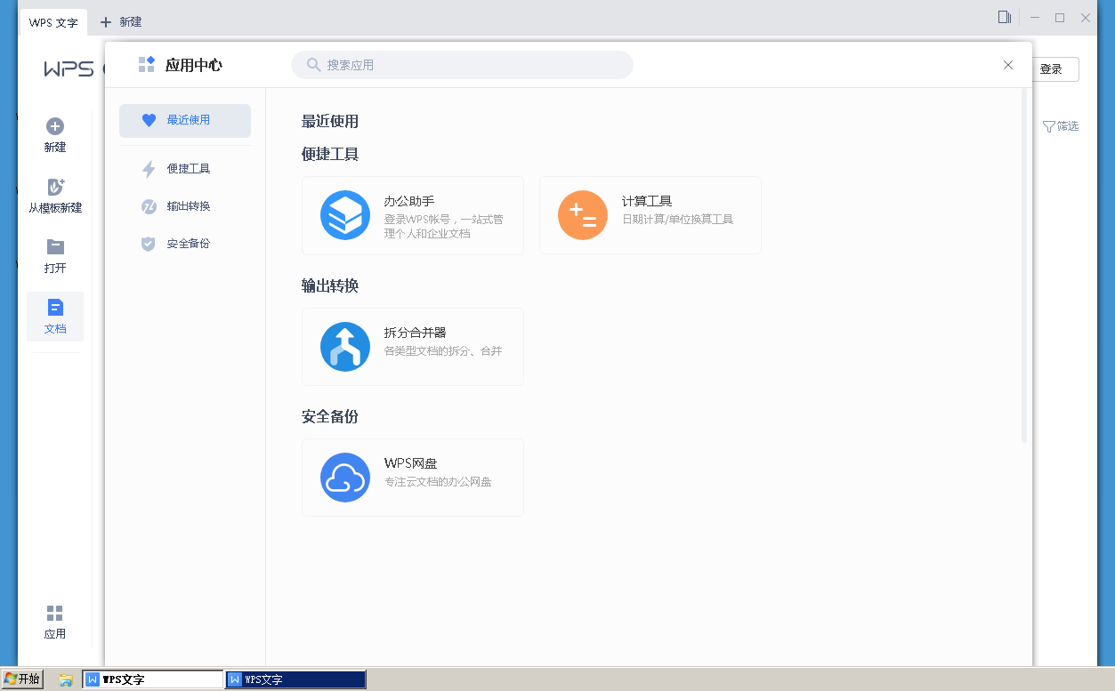The image size is (1115, 691).
Task: Open 从模板新建 in left sidebar
Action: [55, 196]
